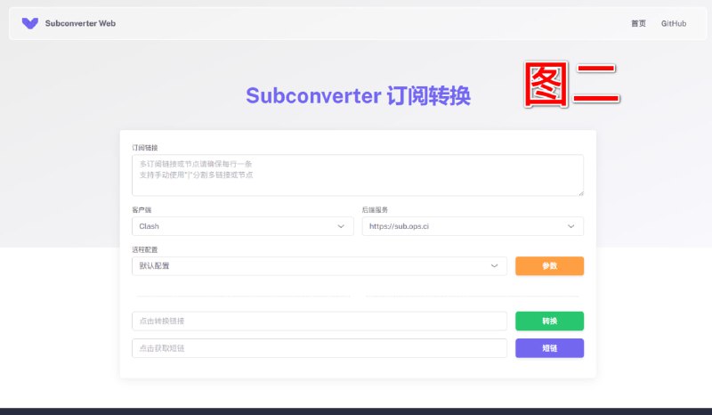This screenshot has width=712, height=415.
Task: Open the GitHub navigation link
Action: click(674, 23)
